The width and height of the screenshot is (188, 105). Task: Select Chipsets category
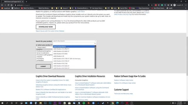pos(39,57)
